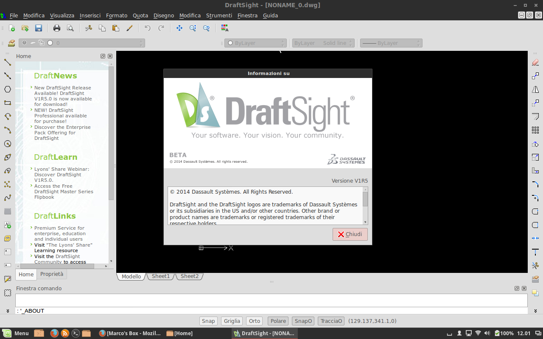Select the Infinite Line tool
The image size is (543, 339).
click(8, 76)
